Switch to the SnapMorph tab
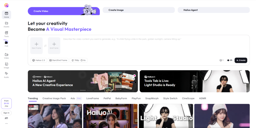The height and width of the screenshot is (128, 256). click(152, 98)
